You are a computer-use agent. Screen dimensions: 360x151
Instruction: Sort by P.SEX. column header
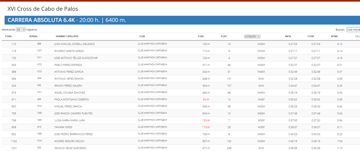(201, 37)
